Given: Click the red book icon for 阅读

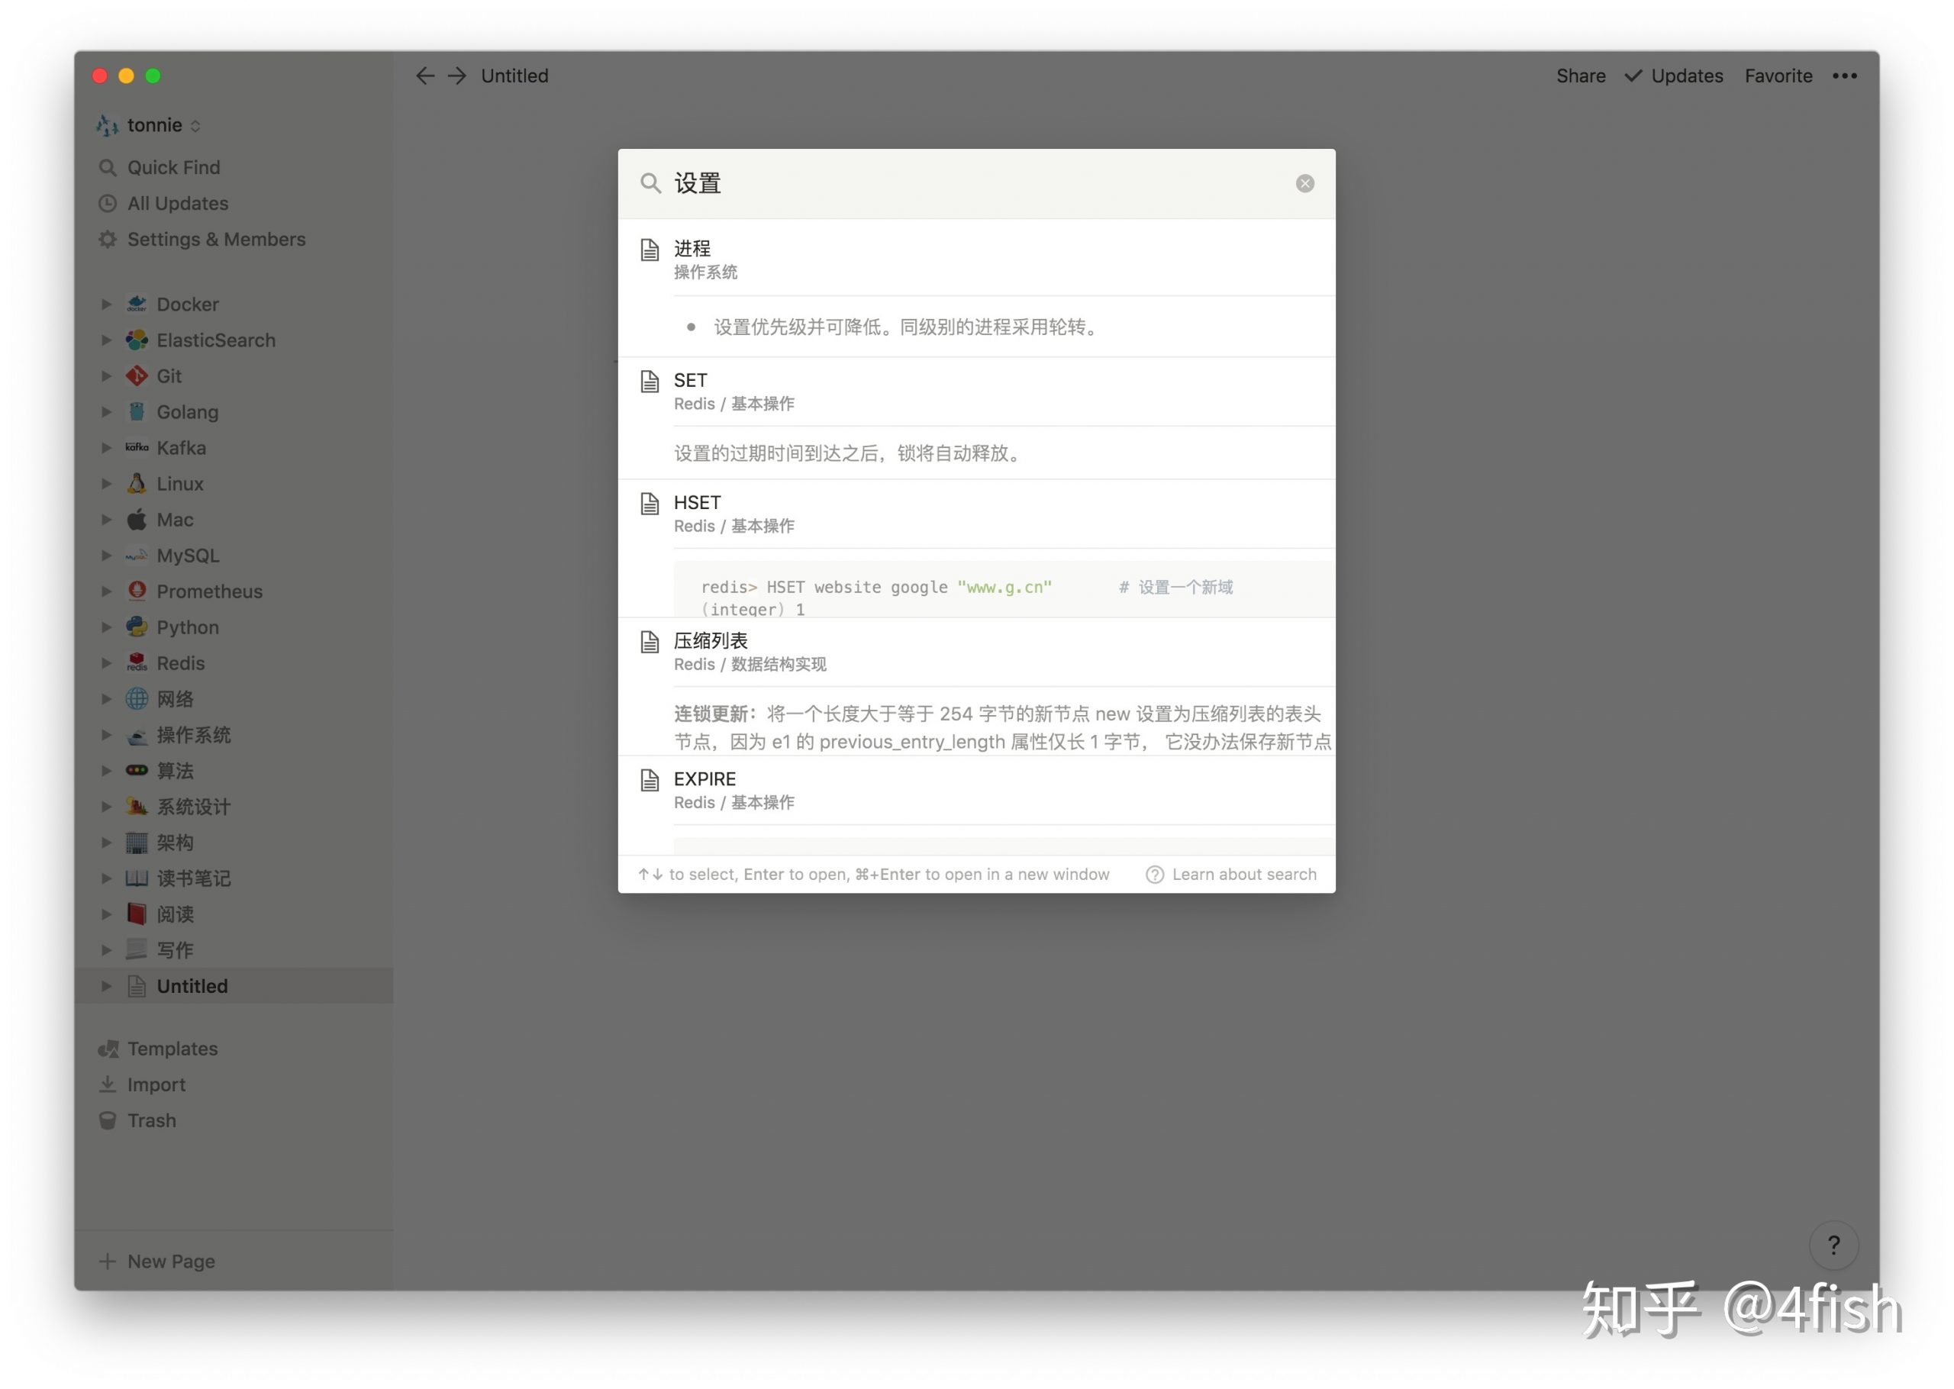Looking at the screenshot, I should [x=136, y=914].
